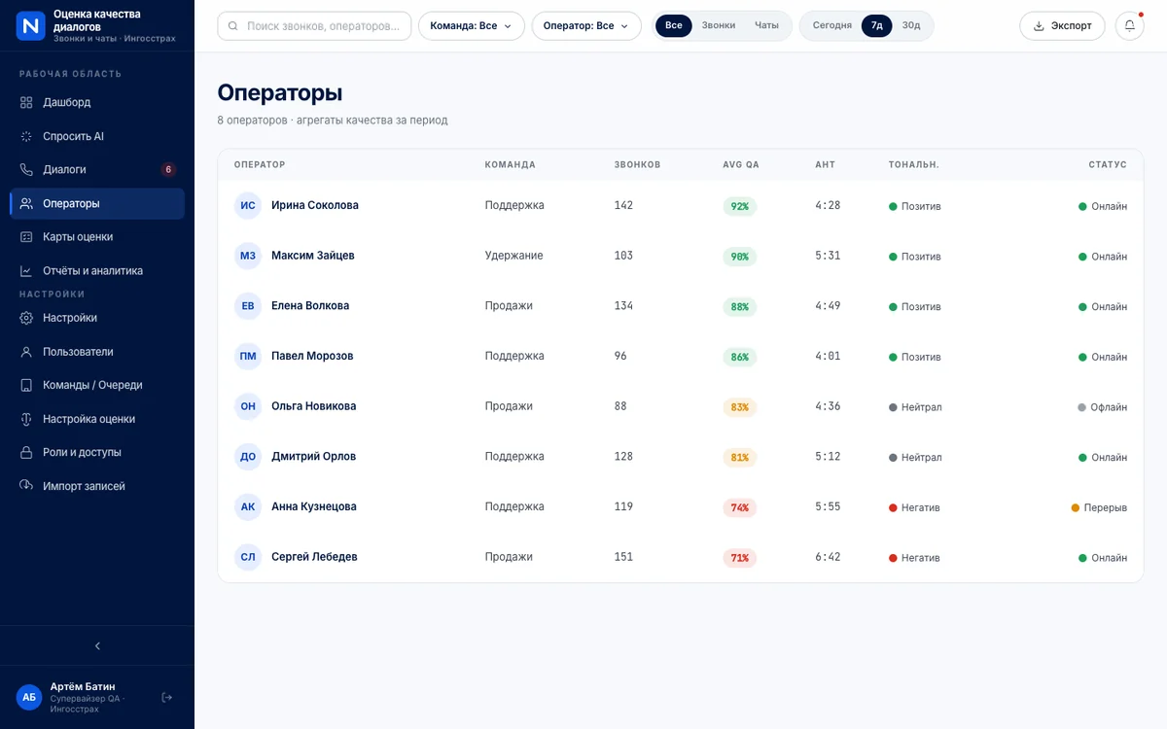
Task: Click the 92% QA badge
Action: pyautogui.click(x=740, y=206)
